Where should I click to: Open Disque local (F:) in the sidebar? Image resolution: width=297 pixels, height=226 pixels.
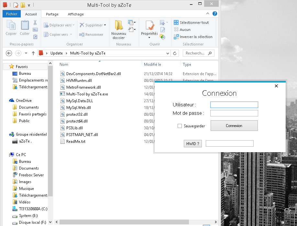point(32,222)
